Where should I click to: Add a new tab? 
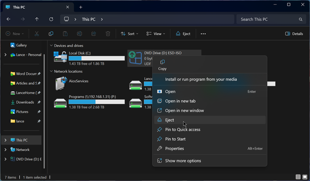pyautogui.click(x=81, y=7)
